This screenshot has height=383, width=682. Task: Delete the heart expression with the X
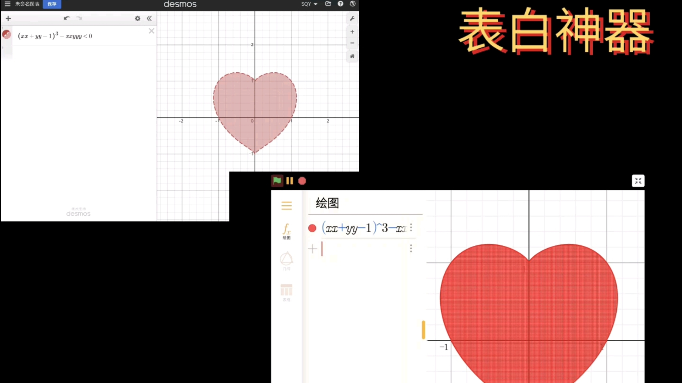[151, 31]
